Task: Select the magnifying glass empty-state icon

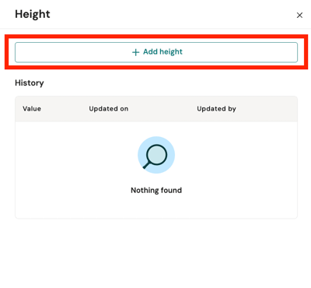Action: (155, 156)
